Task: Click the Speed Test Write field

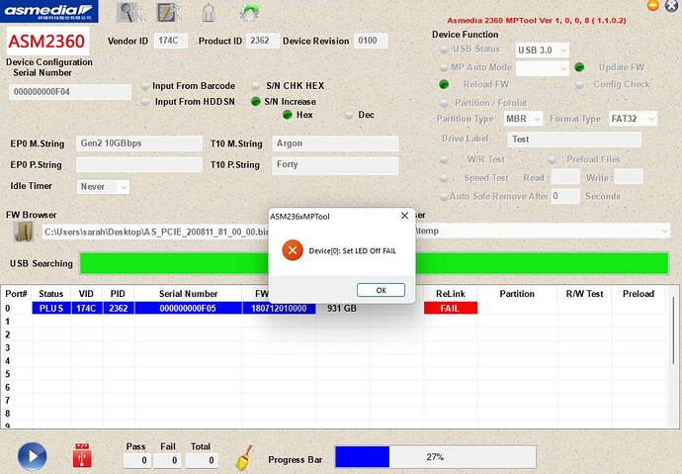Action: [629, 177]
